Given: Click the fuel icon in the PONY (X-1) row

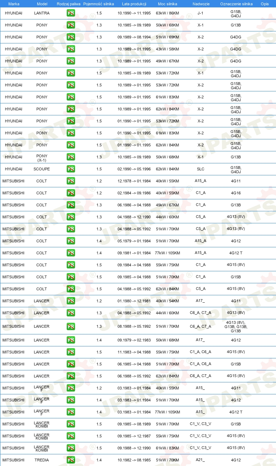Looking at the screenshot, I should tap(71, 157).
